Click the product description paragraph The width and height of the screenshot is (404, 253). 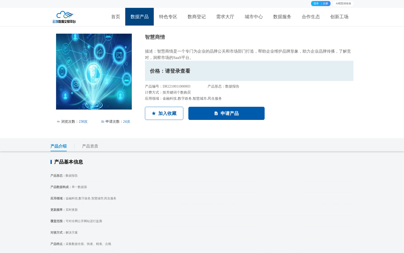pyautogui.click(x=248, y=54)
